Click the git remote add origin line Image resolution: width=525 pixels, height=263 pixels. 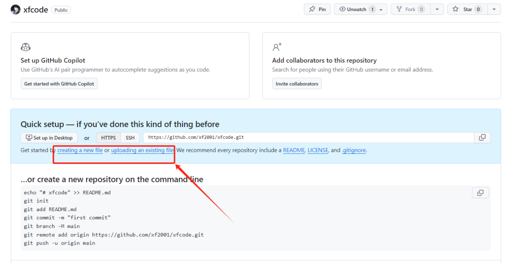click(114, 234)
